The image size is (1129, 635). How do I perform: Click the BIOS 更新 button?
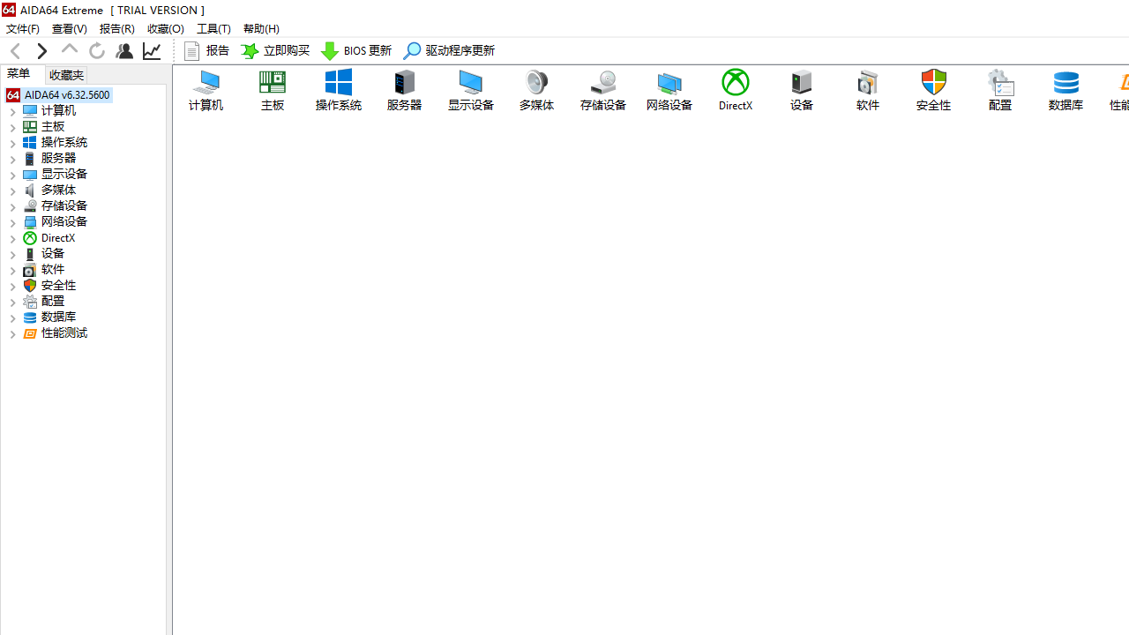point(356,51)
